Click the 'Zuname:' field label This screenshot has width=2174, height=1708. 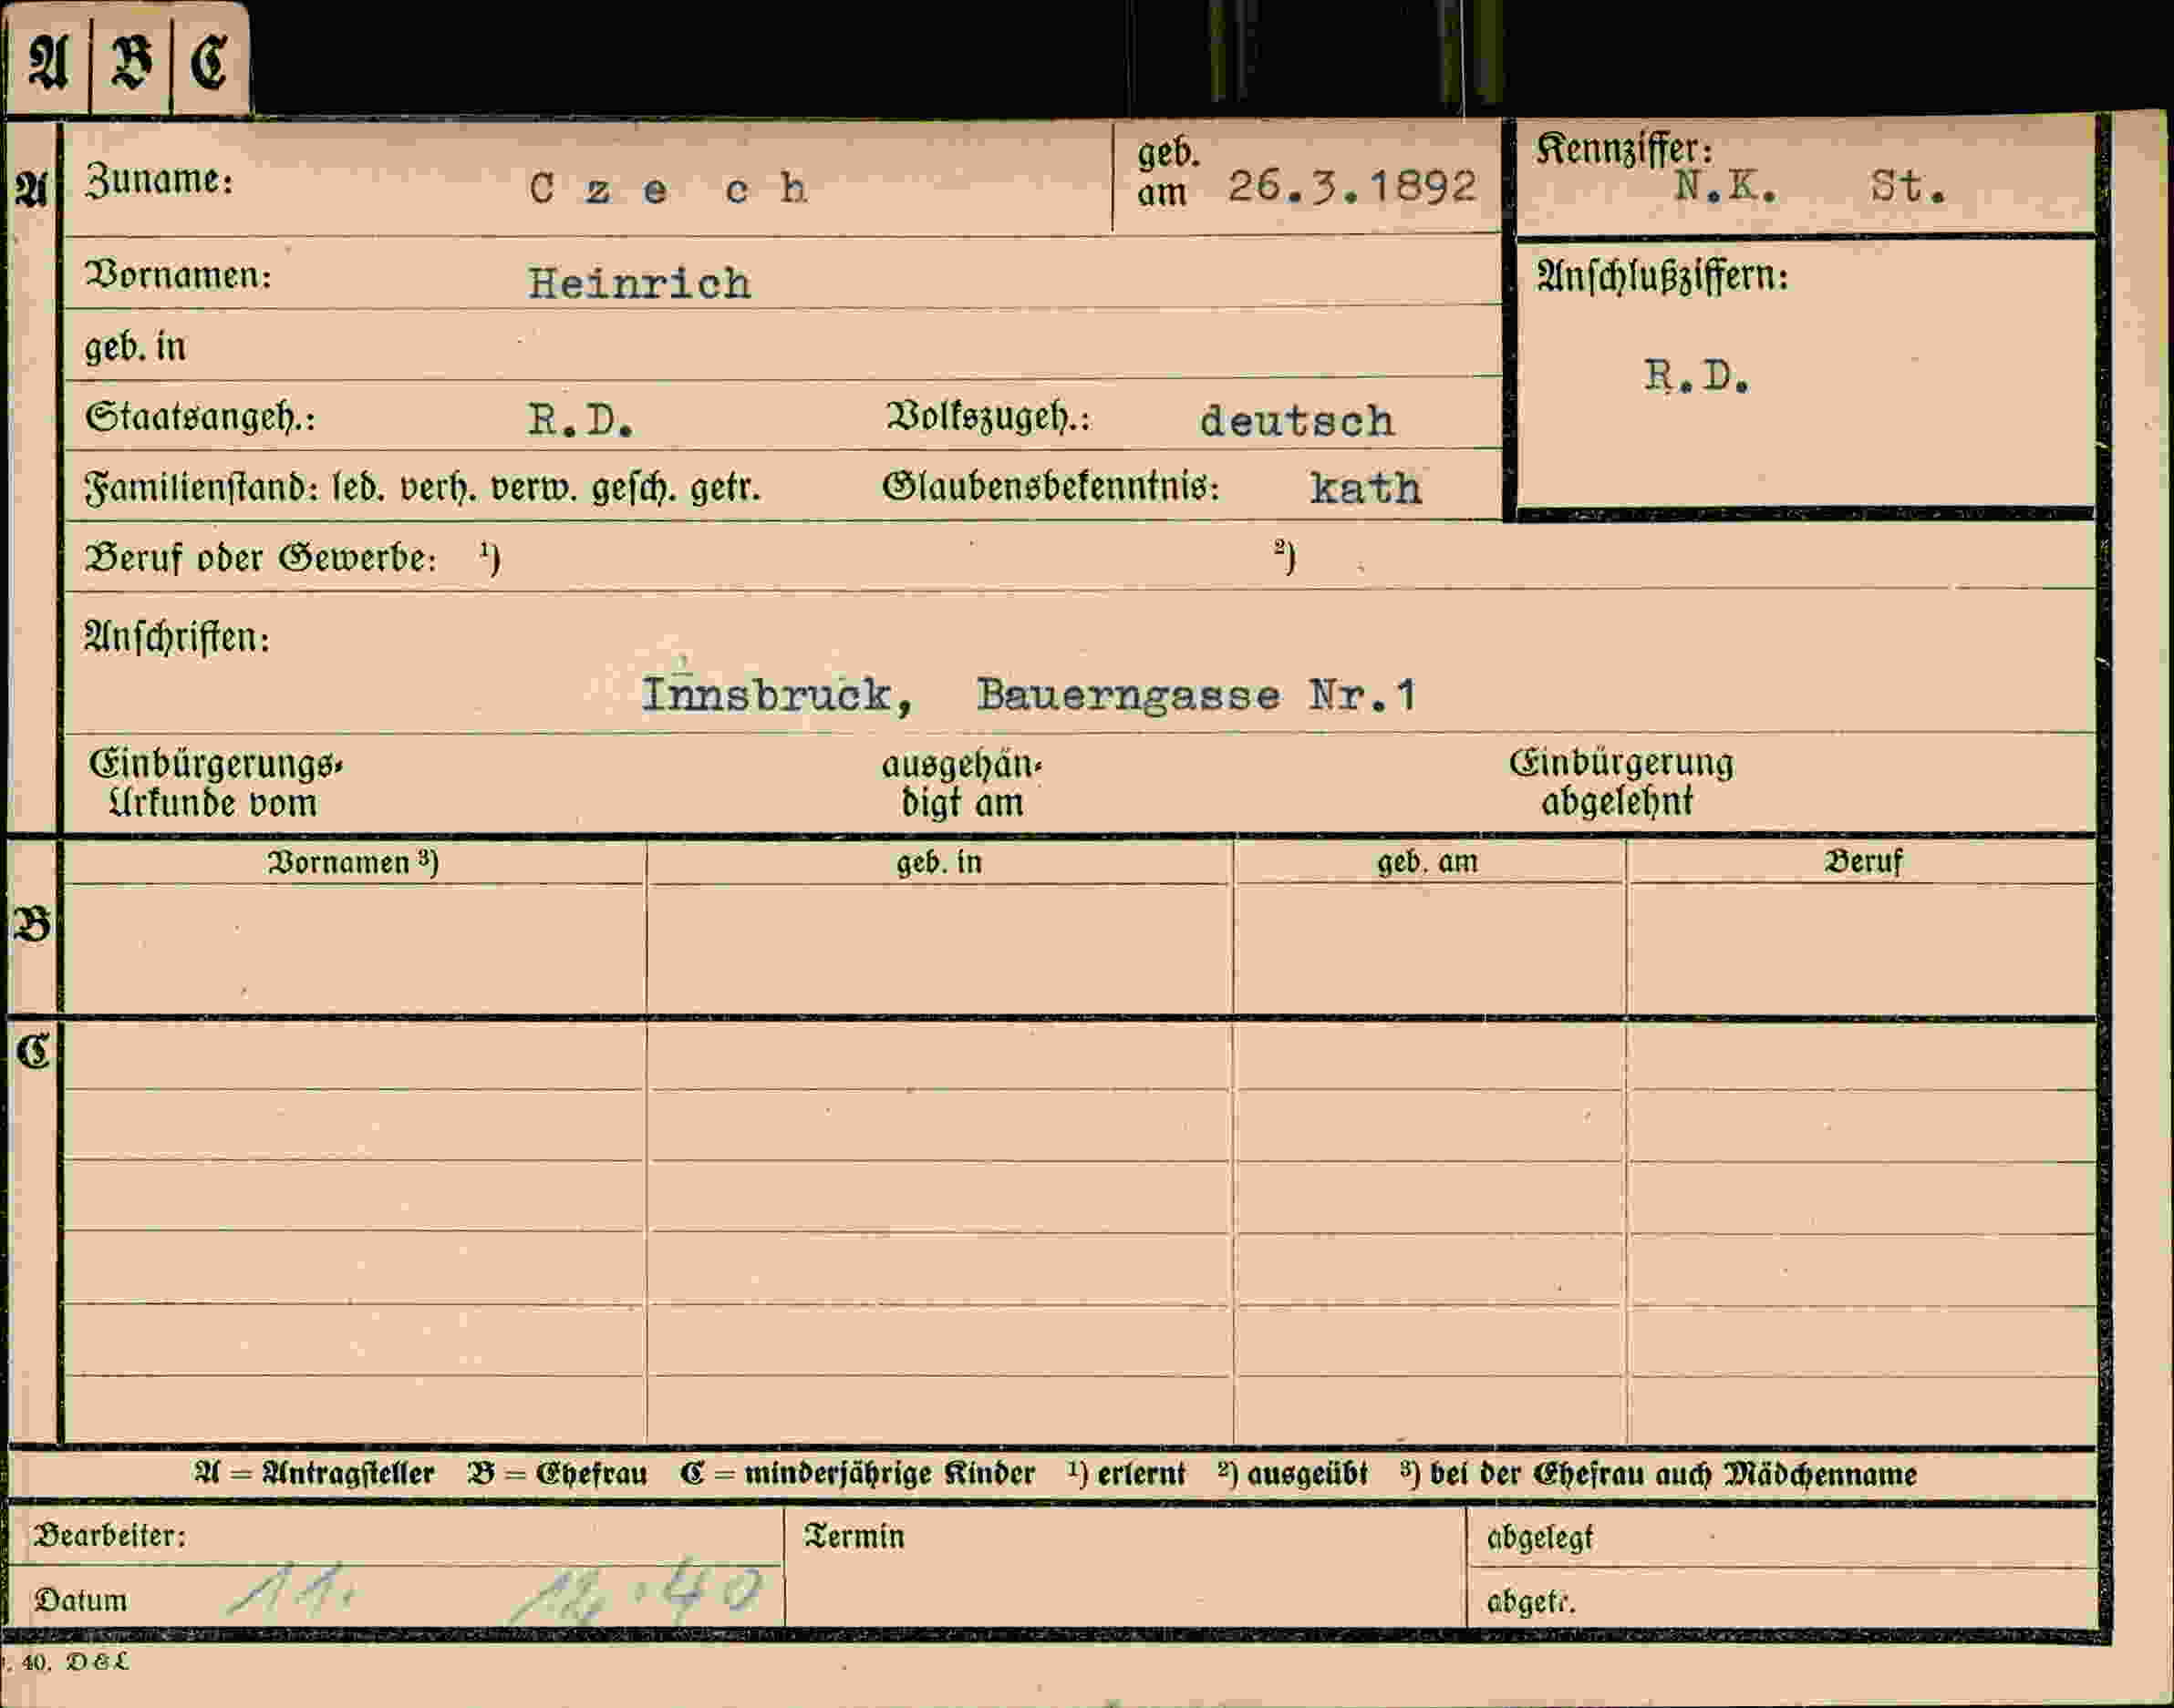click(x=159, y=181)
